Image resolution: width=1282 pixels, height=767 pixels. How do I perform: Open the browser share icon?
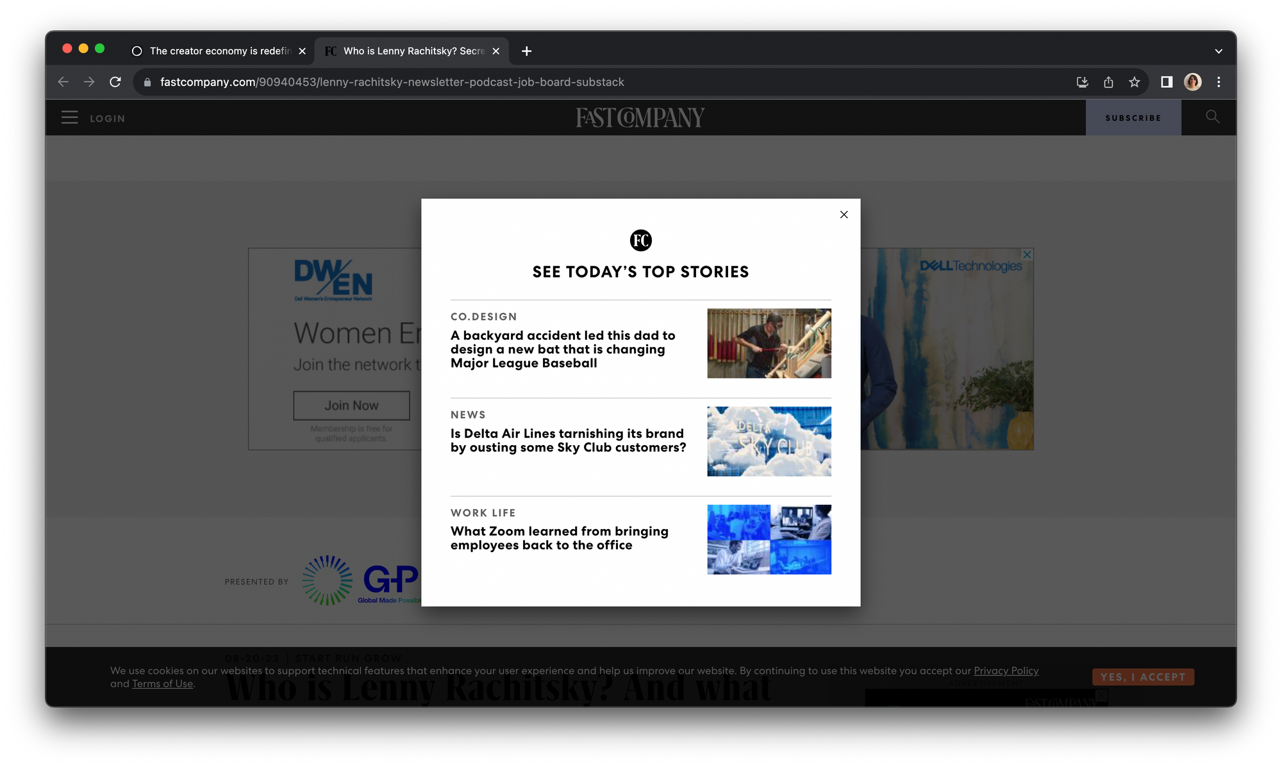1108,82
